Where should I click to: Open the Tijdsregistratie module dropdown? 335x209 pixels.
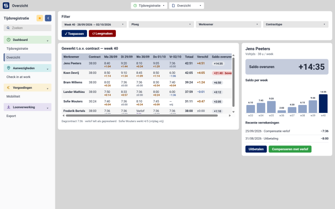149,6
